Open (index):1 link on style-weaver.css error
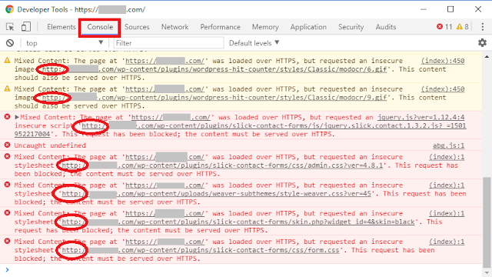 click(x=447, y=185)
